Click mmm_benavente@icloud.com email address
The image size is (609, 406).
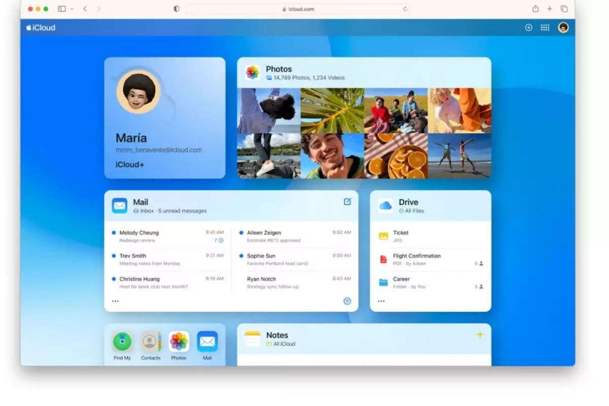(x=159, y=150)
